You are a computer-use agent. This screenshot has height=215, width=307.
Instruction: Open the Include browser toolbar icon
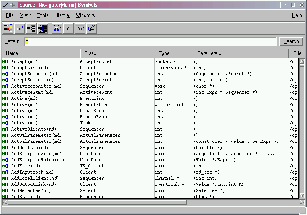[43, 28]
